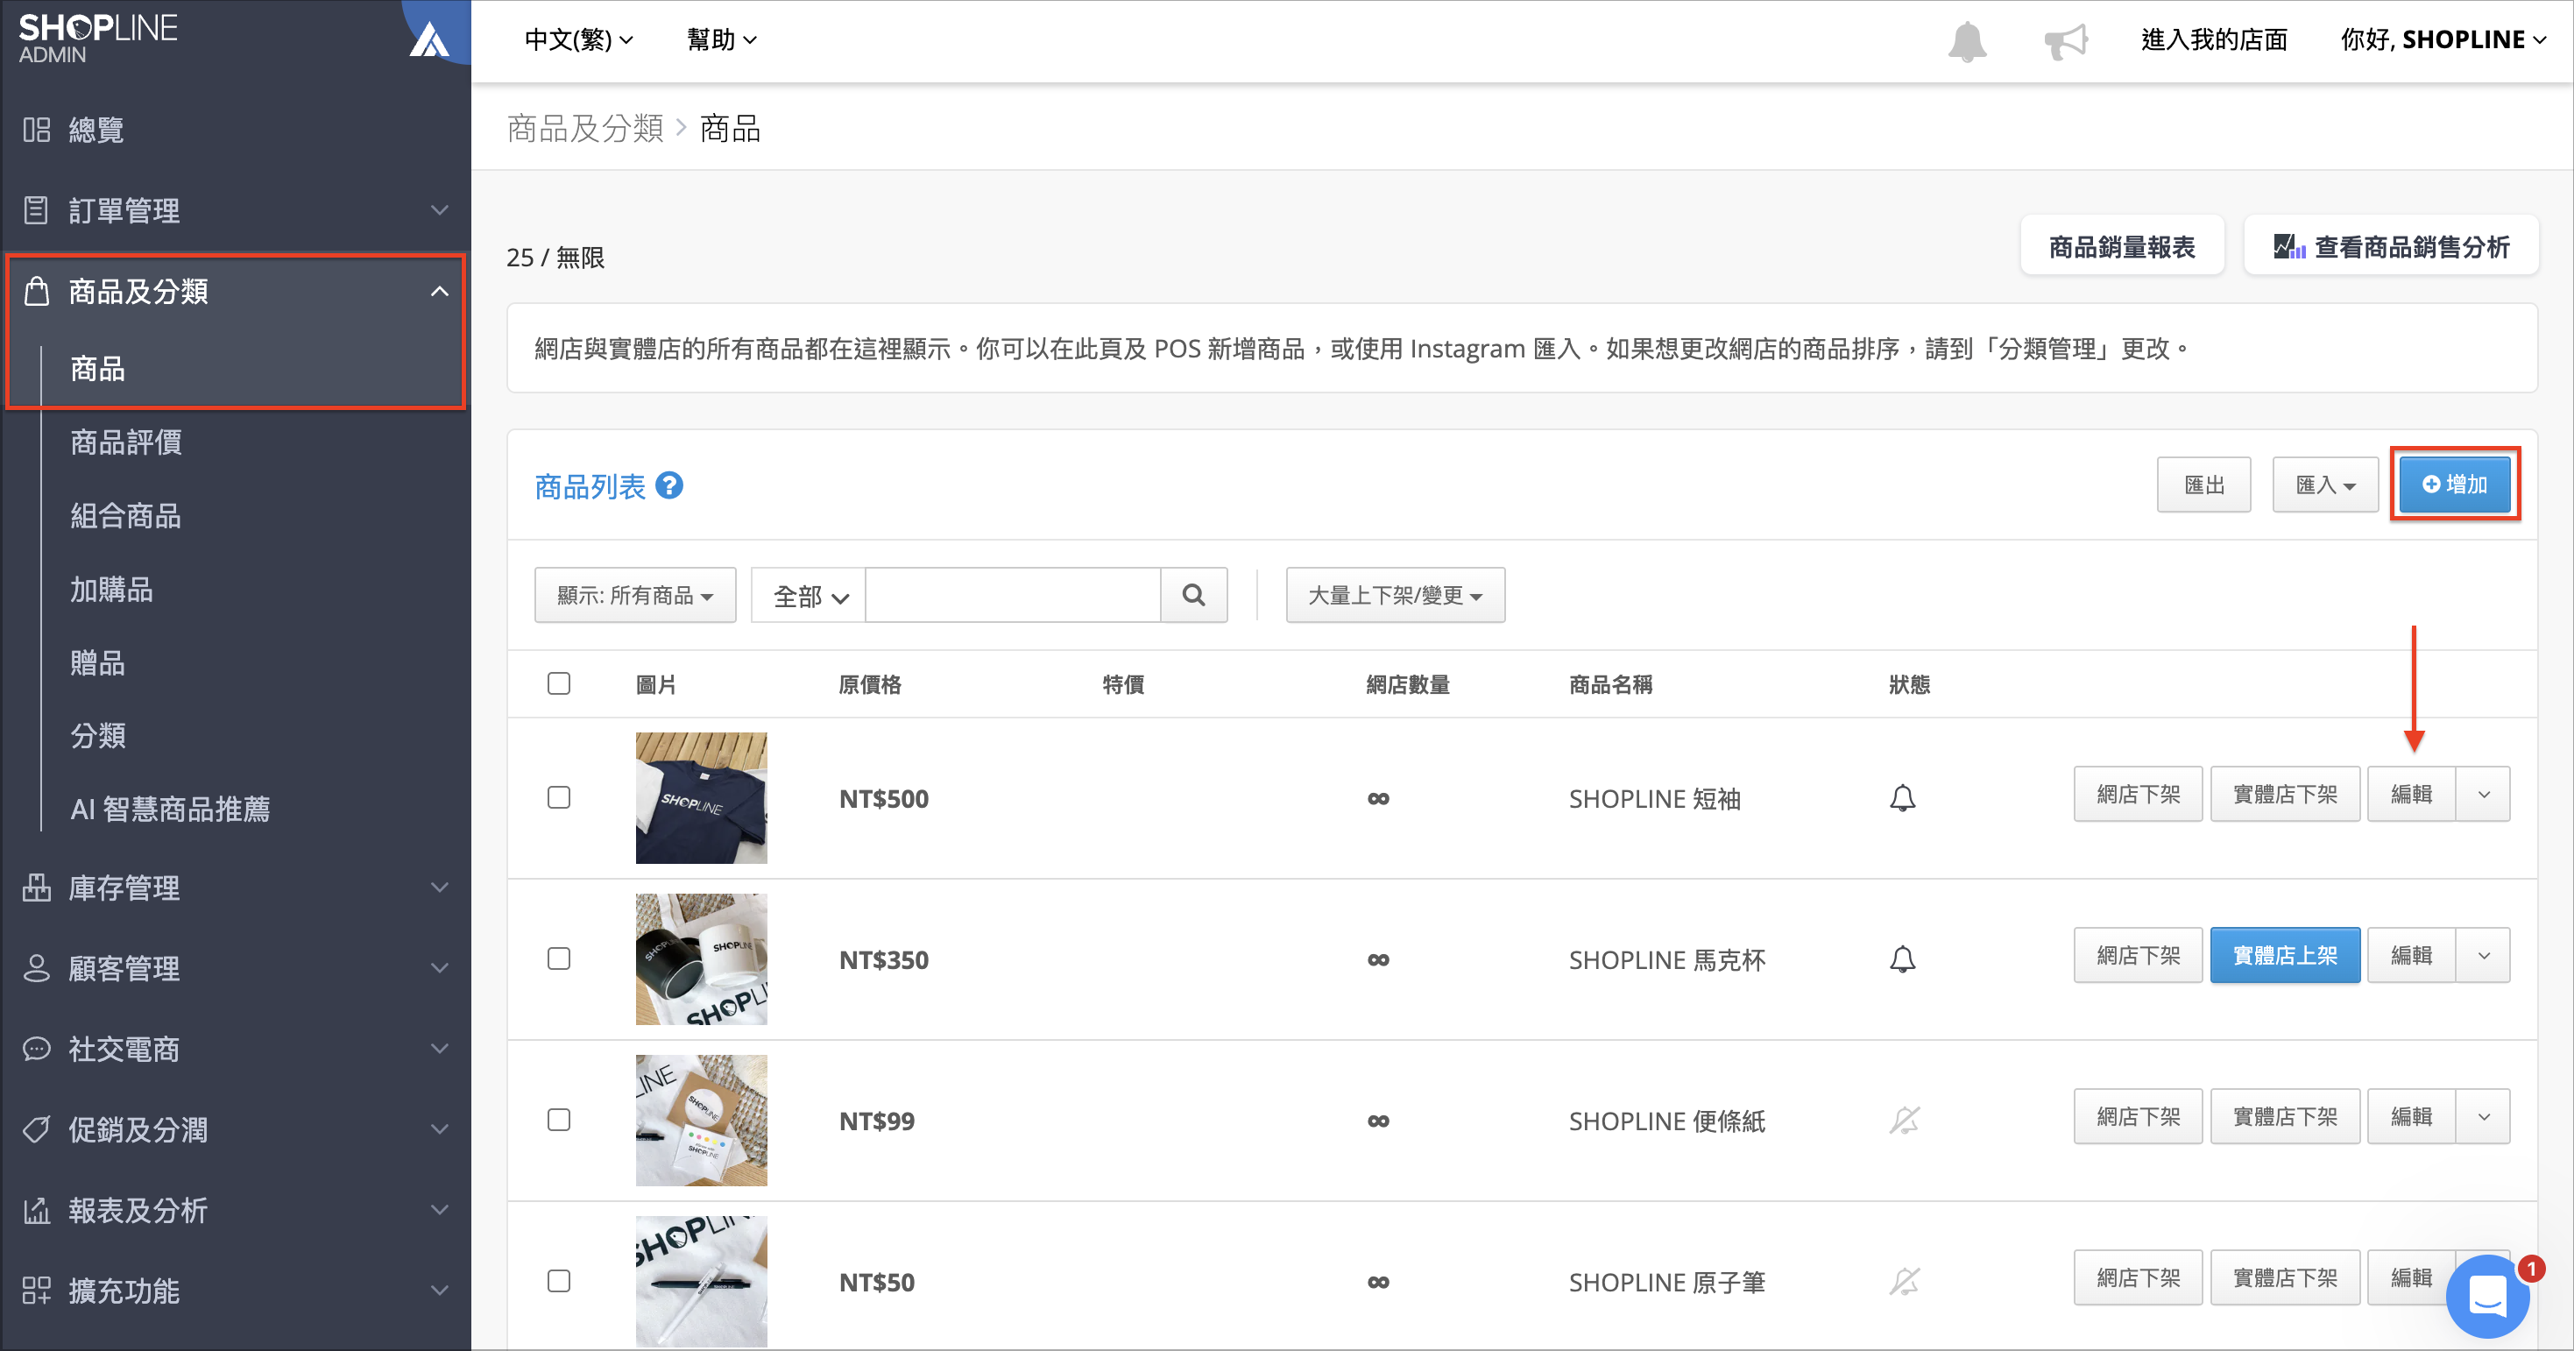Click the search magnifier button
2574x1351 pixels.
click(x=1193, y=595)
